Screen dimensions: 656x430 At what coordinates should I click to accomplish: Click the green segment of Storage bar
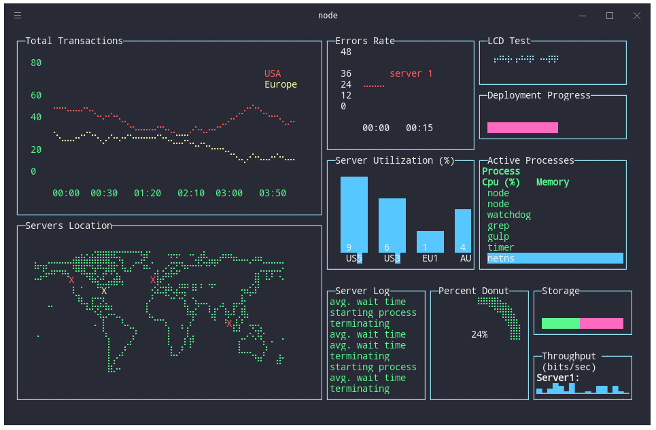tap(561, 323)
